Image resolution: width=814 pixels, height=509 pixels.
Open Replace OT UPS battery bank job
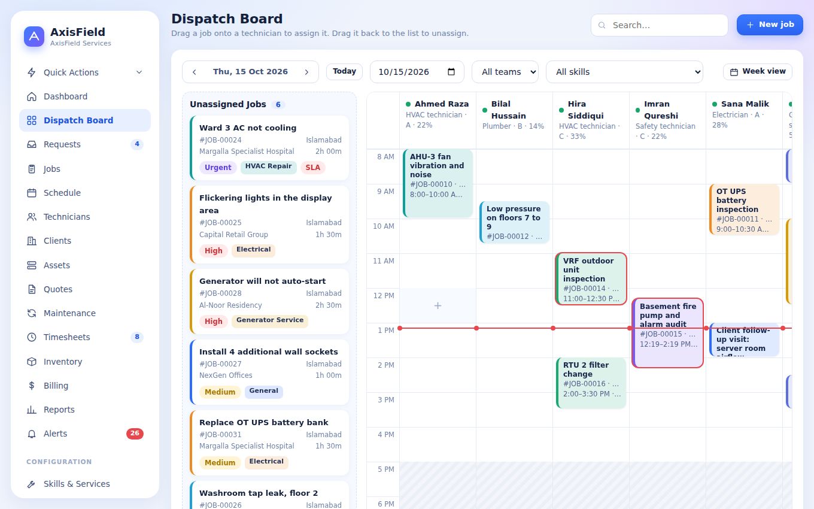[x=269, y=443]
